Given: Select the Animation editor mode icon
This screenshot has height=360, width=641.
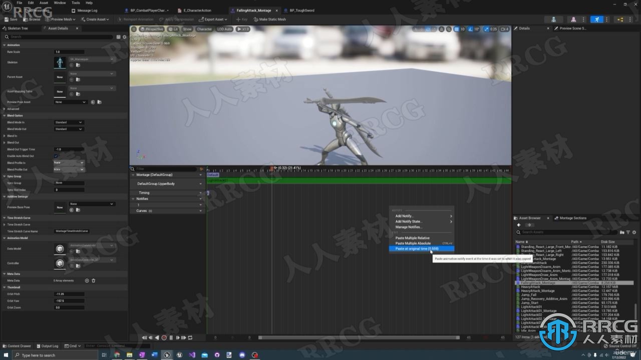Looking at the screenshot, I should [596, 19].
